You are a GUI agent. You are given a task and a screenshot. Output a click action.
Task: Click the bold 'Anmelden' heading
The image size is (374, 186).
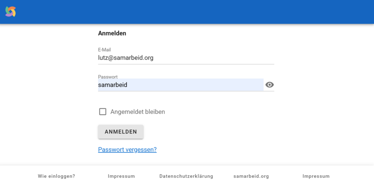(112, 33)
